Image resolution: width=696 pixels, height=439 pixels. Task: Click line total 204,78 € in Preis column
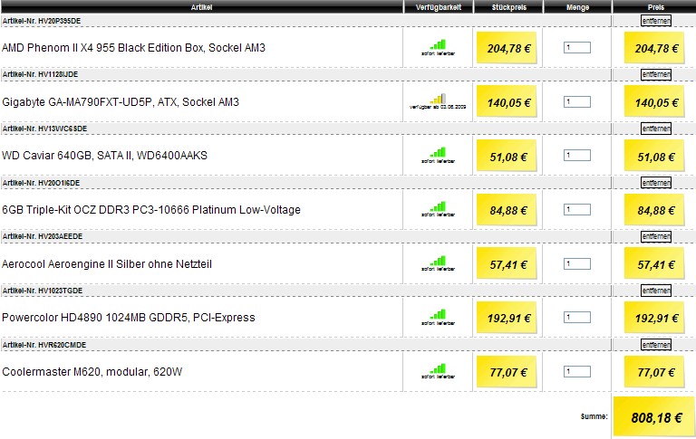pos(654,48)
